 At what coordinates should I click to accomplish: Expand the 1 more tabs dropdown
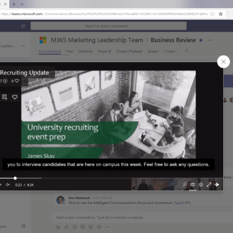171,51
